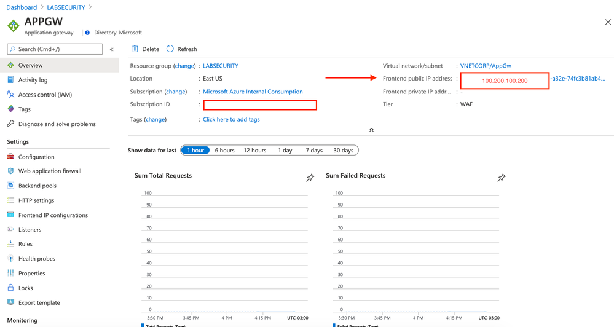614x327 pixels.
Task: Go to LABSECURITY breadcrumb link
Action: point(66,7)
